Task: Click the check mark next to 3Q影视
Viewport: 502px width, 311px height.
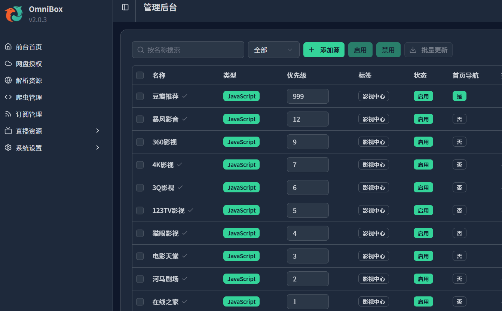Action: [x=180, y=187]
